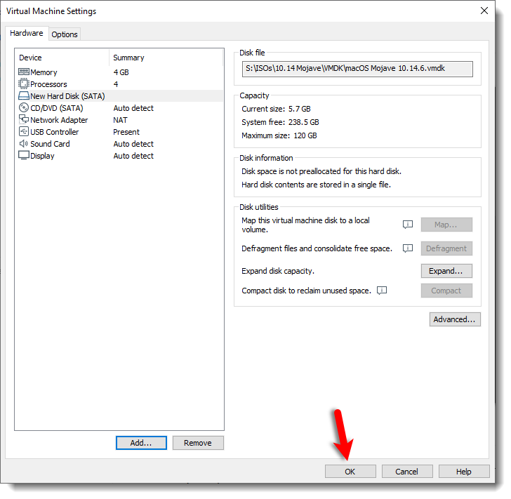Click Add... to add hardware
The image size is (511, 499).
[141, 443]
